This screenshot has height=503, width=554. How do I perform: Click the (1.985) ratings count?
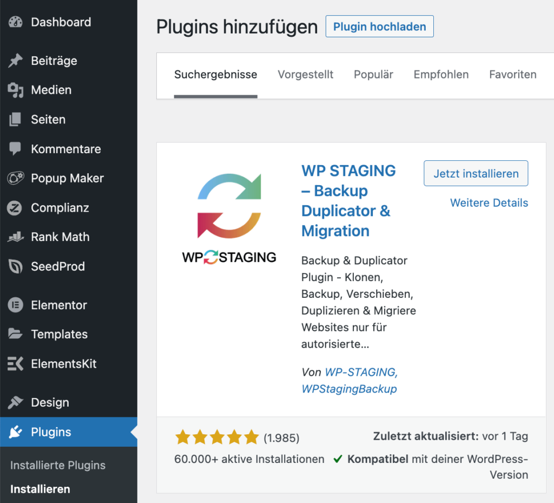pyautogui.click(x=281, y=438)
